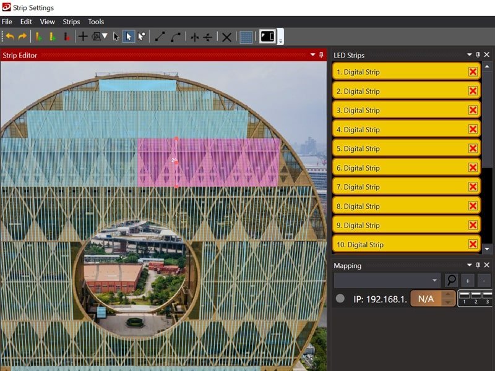This screenshot has width=495, height=371.
Task: Click the plus add-strip toolbar icon
Action: (83, 36)
